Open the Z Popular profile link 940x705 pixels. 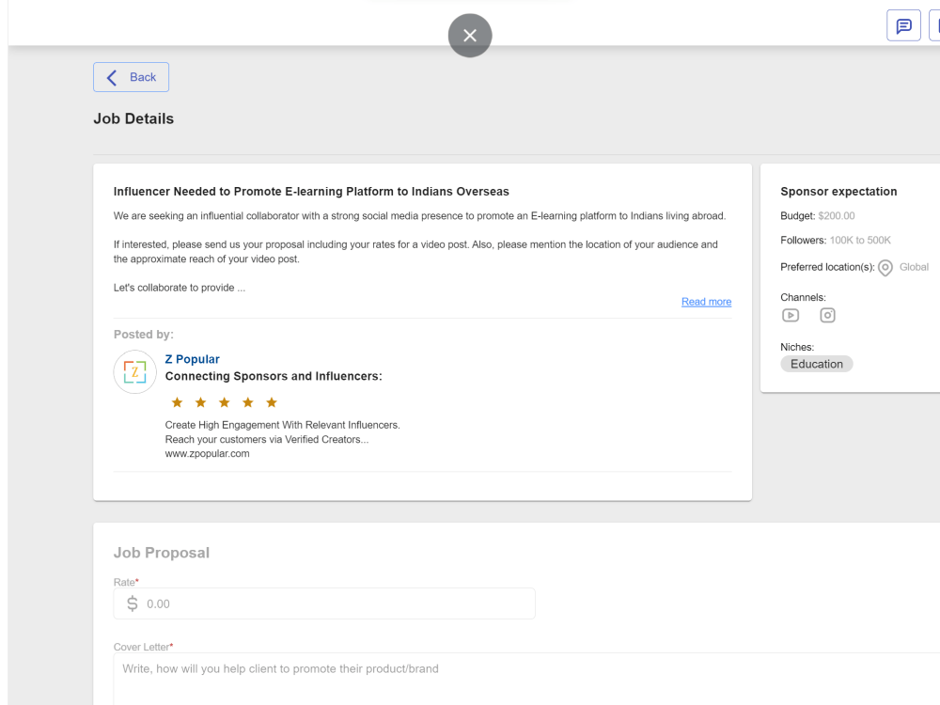tap(193, 359)
